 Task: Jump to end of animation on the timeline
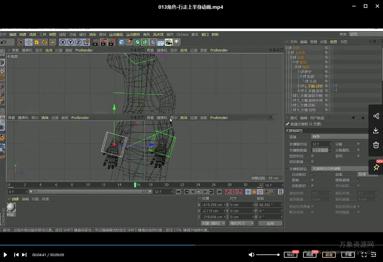coord(219,192)
